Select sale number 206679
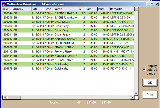The width and height of the screenshot is (160, 108). [8, 68]
